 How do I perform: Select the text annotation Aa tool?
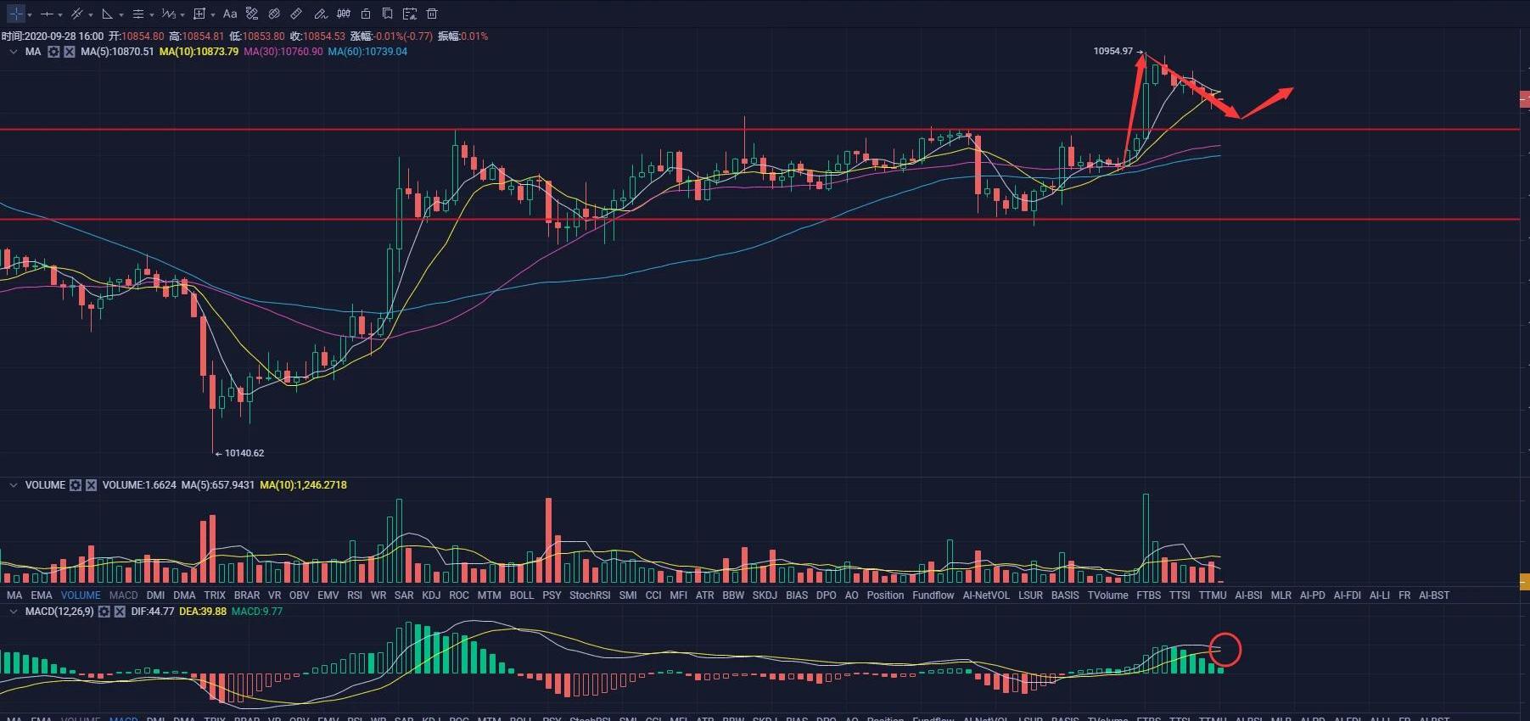click(x=229, y=14)
